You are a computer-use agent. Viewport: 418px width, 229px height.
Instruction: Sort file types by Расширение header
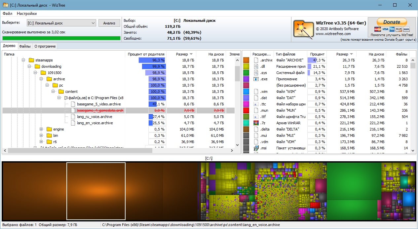(262, 54)
